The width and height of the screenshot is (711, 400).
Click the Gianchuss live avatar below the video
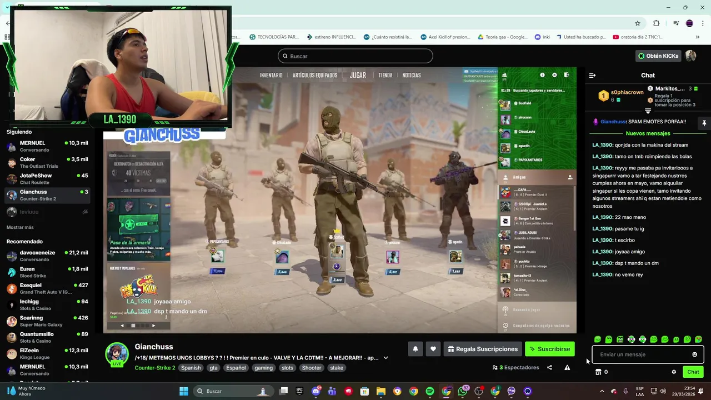click(117, 354)
